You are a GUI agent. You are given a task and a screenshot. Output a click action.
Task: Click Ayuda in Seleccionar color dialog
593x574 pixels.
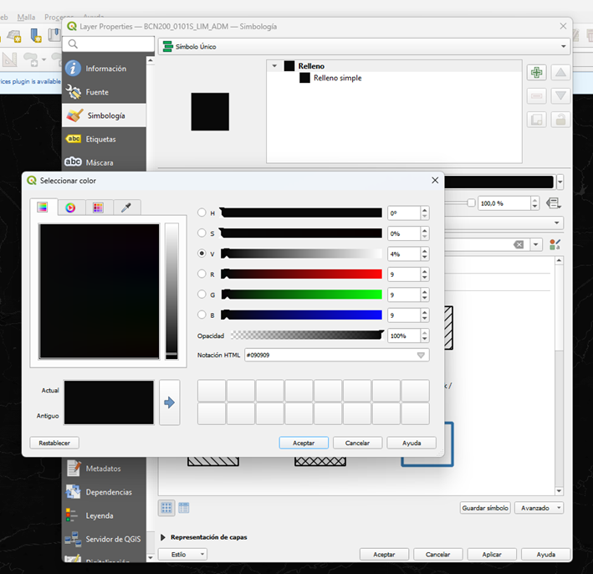[x=412, y=443]
